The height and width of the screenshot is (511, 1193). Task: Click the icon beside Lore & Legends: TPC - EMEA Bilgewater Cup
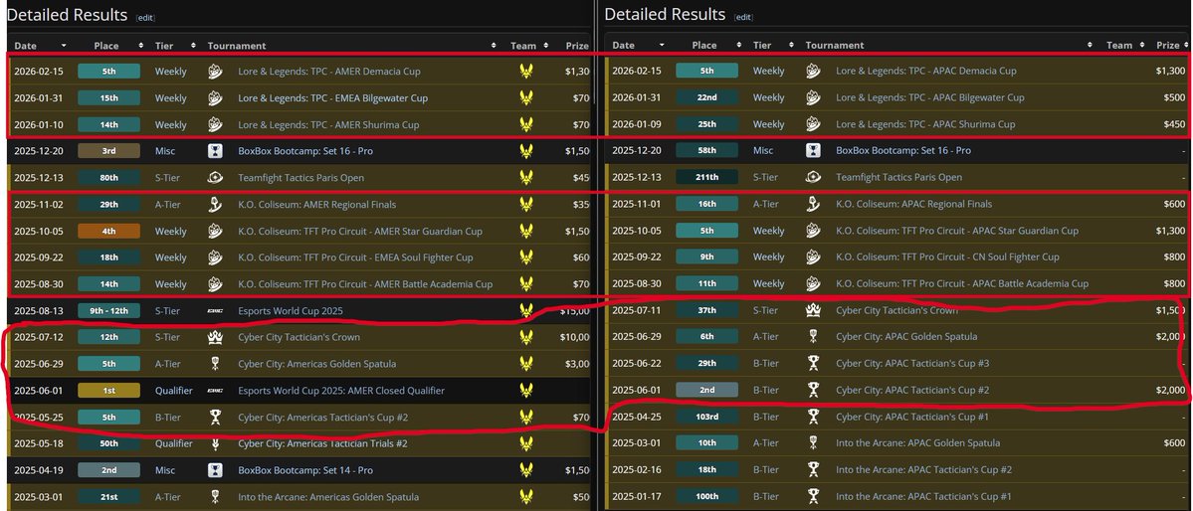point(215,98)
